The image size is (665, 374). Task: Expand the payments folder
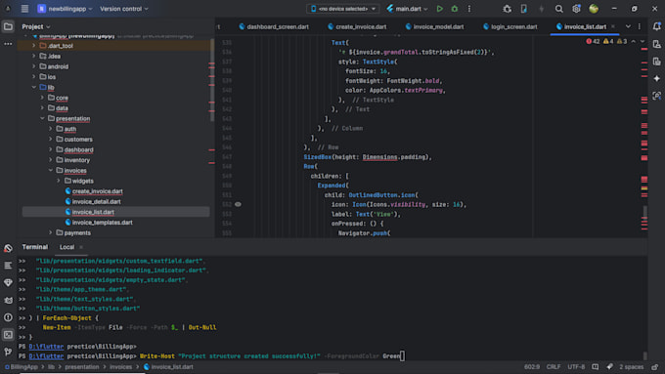pos(51,232)
